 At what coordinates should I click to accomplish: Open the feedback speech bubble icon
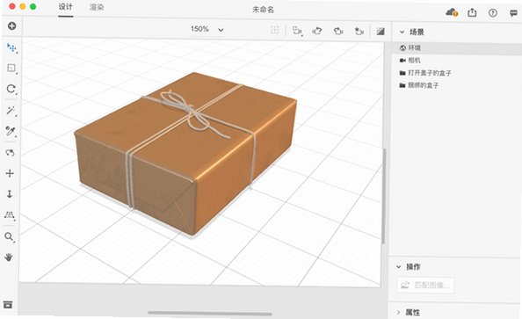point(514,13)
